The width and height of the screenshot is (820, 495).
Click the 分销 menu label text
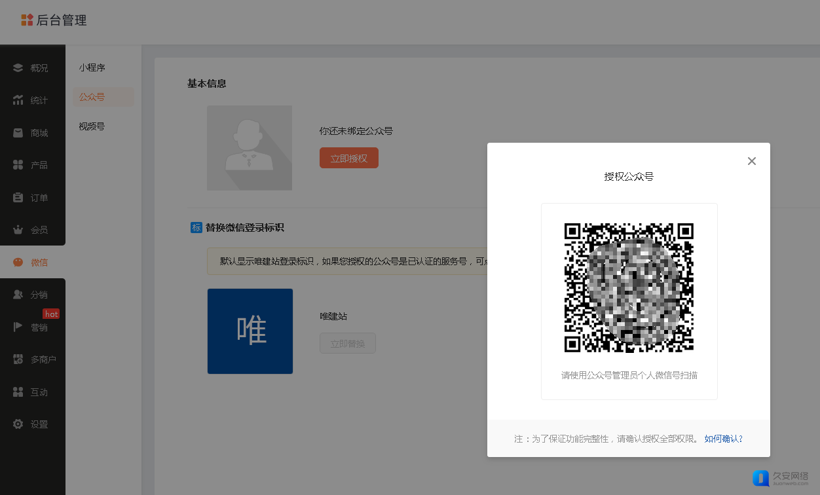tap(39, 295)
